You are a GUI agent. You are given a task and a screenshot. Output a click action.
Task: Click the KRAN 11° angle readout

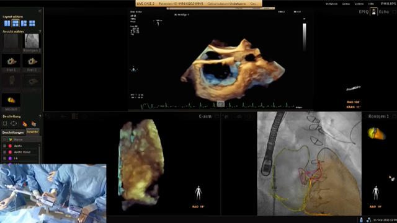point(354,107)
